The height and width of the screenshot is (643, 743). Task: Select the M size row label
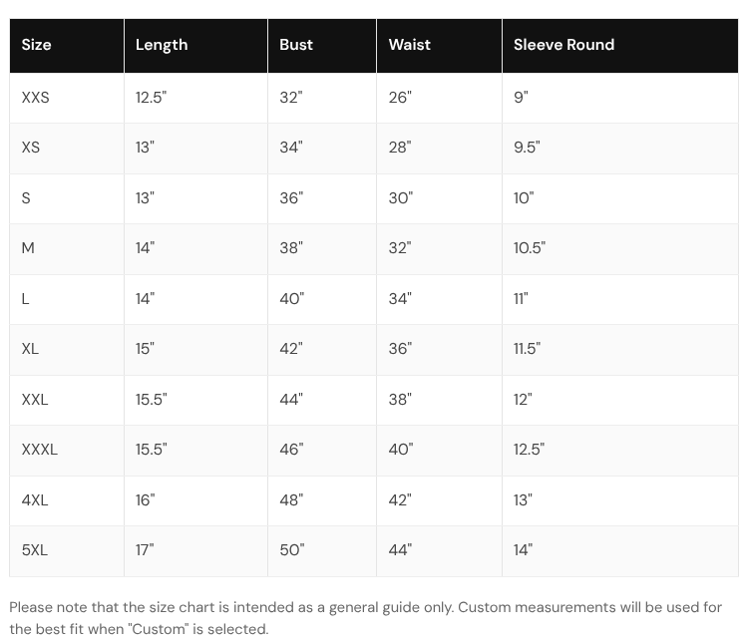coord(28,248)
